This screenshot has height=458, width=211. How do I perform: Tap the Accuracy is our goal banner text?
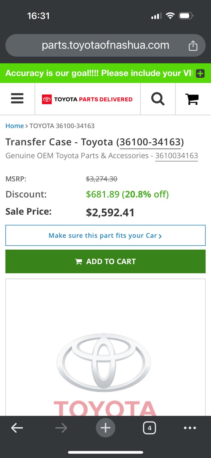tap(99, 73)
